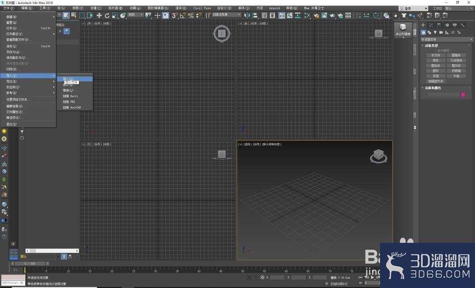Click the ViewCube in the perspective viewport
The width and height of the screenshot is (475, 288).
point(379,156)
